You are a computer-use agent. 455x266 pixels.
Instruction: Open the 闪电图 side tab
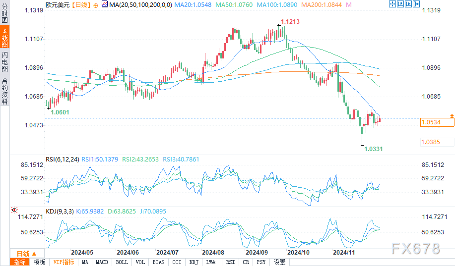4,61
